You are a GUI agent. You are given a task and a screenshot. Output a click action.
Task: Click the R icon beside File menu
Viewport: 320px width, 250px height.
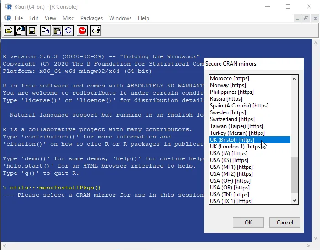8,18
